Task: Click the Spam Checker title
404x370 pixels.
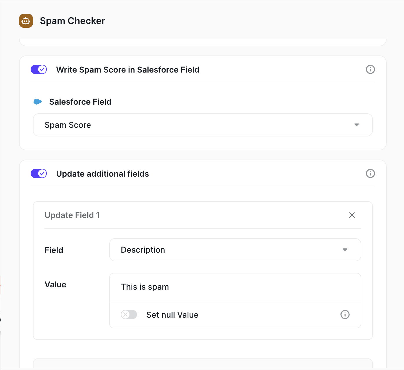Action: pos(73,21)
